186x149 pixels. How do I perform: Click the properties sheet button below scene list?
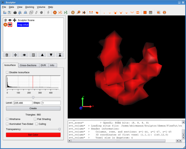[x=33, y=55]
